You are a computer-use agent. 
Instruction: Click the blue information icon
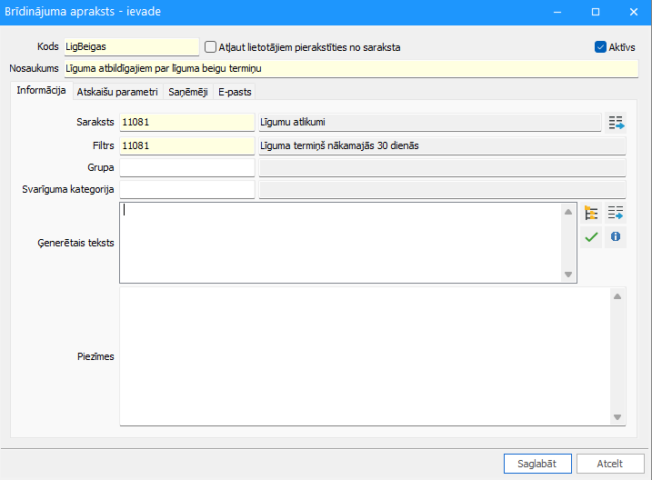coord(616,237)
